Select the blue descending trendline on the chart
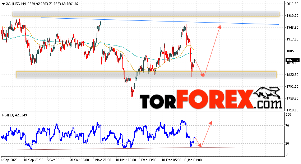The image size is (301, 164). [x=160, y=21]
